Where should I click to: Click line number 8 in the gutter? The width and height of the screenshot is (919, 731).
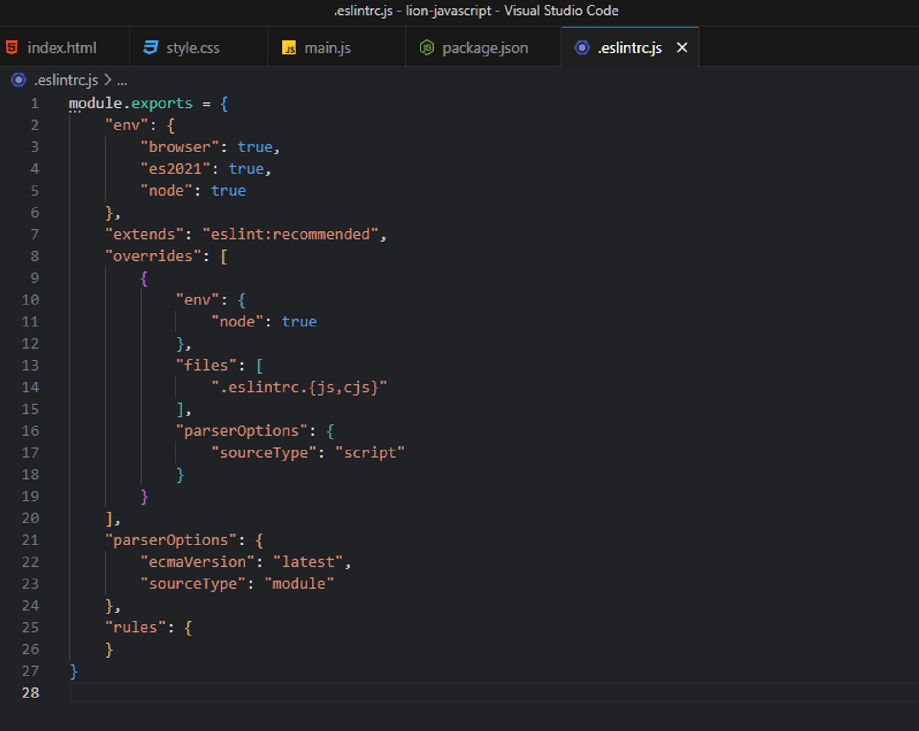[34, 256]
